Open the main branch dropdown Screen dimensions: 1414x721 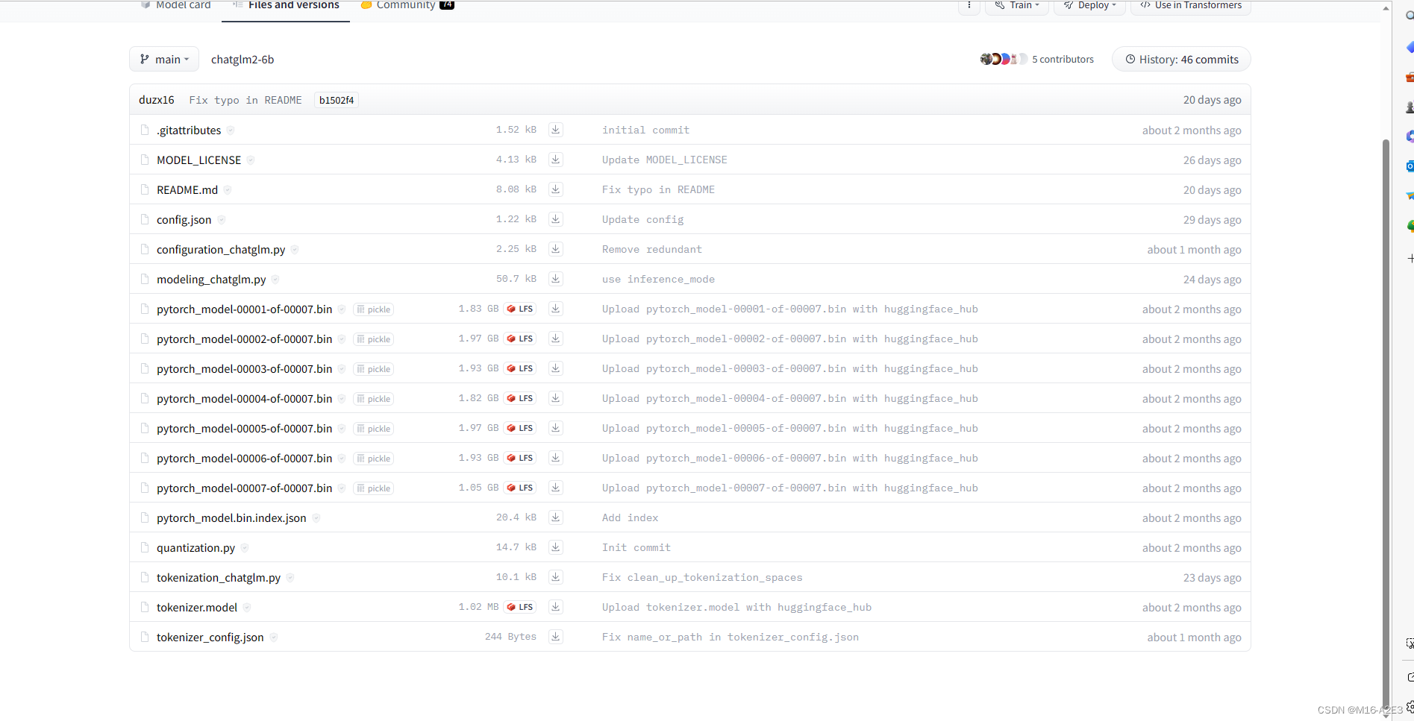click(163, 59)
